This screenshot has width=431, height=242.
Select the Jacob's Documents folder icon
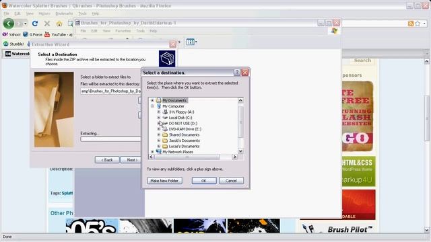tap(165, 140)
